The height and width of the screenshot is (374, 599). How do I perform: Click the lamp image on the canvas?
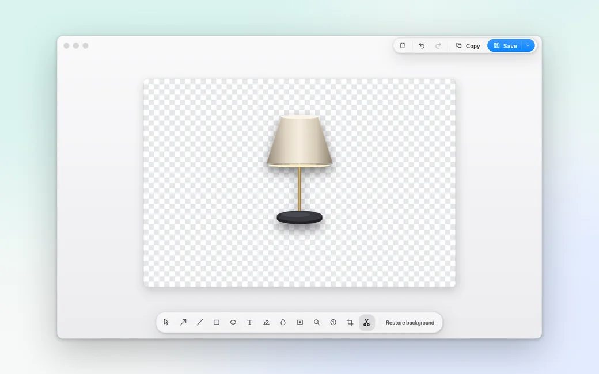(x=299, y=170)
